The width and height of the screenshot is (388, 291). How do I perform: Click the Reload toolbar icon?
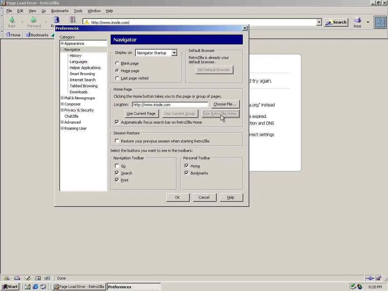[57, 20]
